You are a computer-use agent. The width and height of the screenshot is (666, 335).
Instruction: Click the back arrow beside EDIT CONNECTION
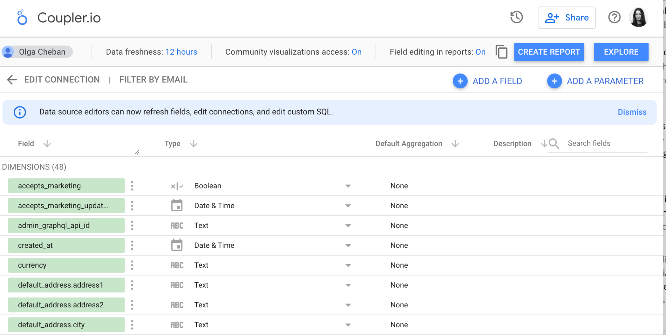point(12,80)
